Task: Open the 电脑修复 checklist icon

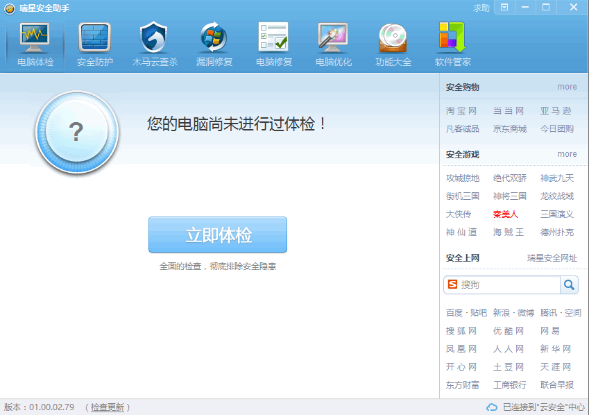Action: (x=274, y=37)
